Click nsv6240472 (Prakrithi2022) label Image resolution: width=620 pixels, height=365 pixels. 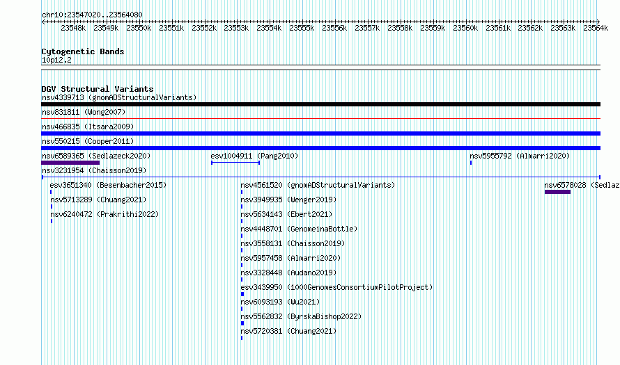click(x=104, y=214)
